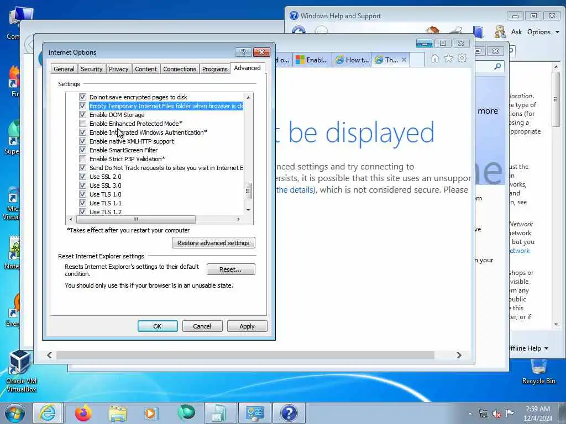Click the taskbar clock showing 2:59 AM
This screenshot has width=566, height=424.
click(x=537, y=414)
